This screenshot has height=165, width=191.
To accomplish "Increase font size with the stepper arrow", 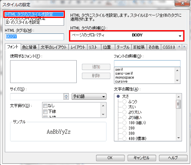I will point(66,95).
